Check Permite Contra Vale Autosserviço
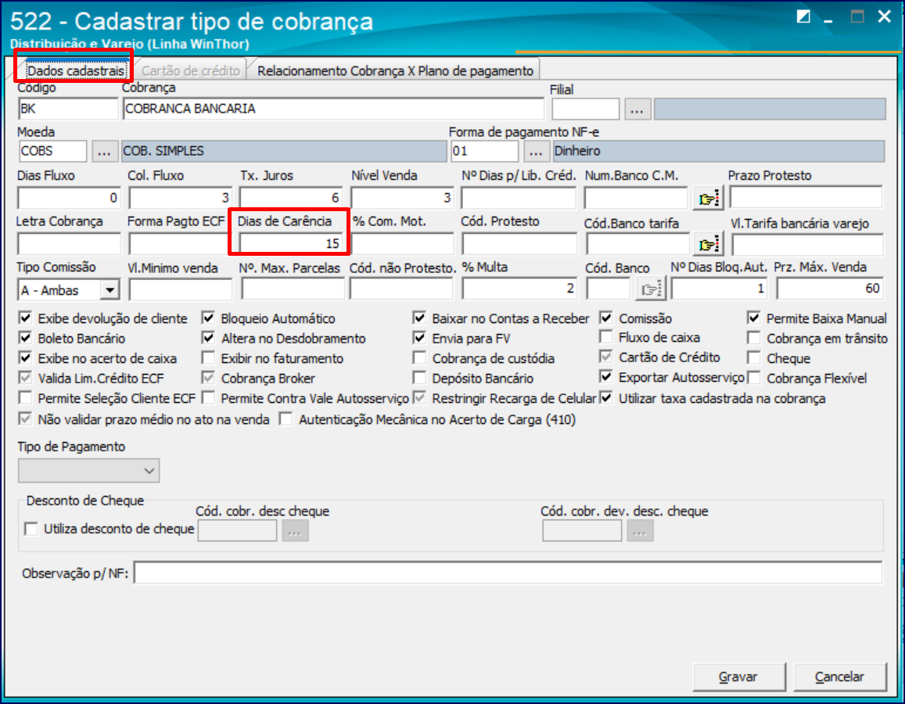The image size is (905, 704). pos(208,398)
